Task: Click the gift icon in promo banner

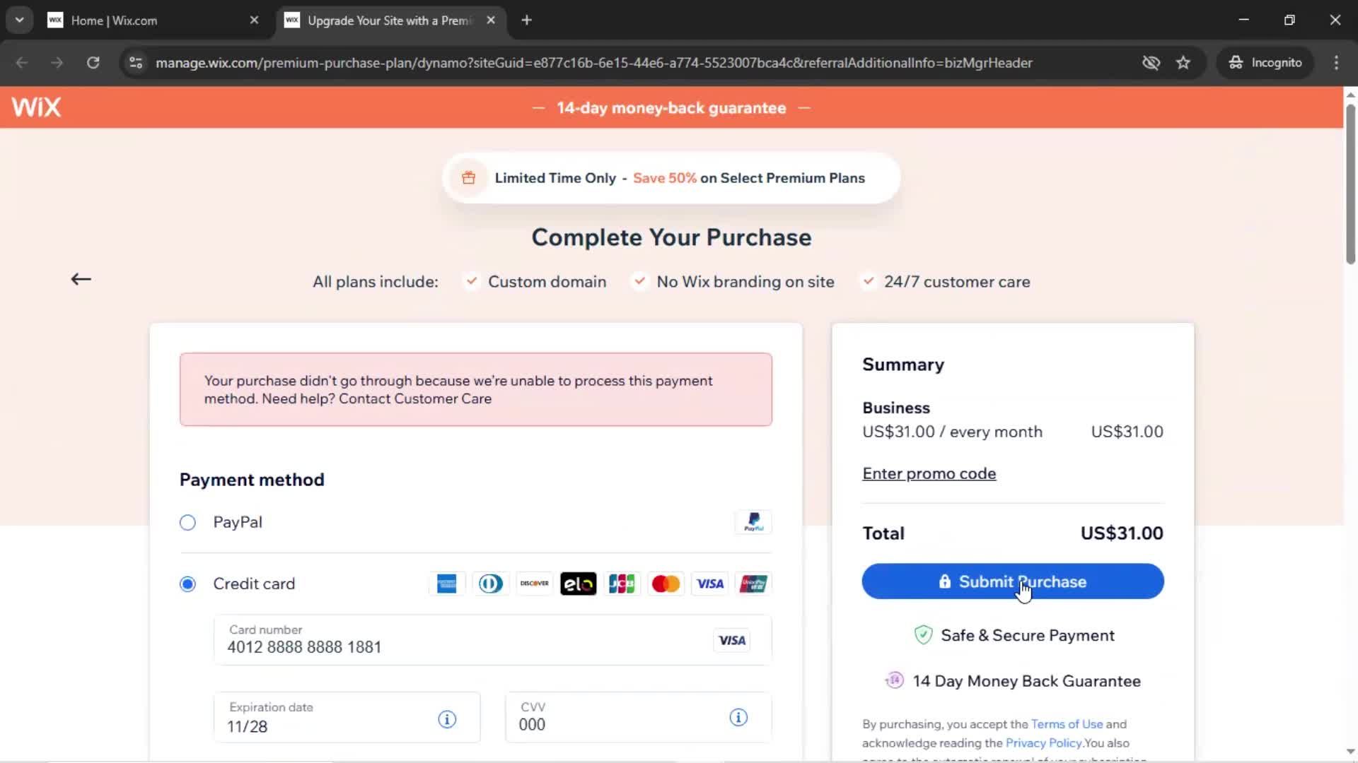Action: (x=468, y=178)
